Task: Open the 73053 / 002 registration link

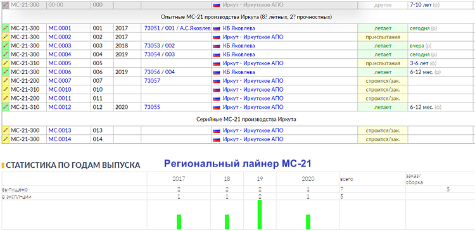Action: pos(160,46)
